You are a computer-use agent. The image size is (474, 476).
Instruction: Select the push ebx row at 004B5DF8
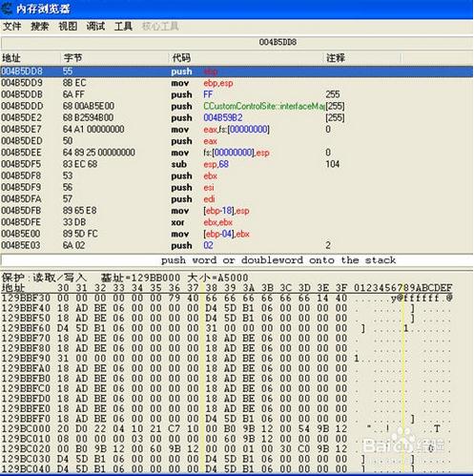coord(237,176)
